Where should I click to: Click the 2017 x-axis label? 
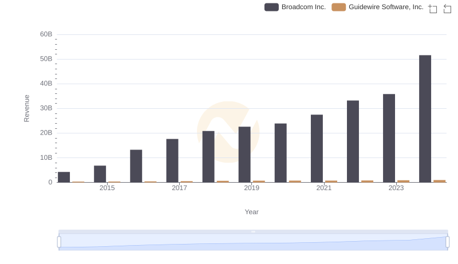click(x=179, y=188)
